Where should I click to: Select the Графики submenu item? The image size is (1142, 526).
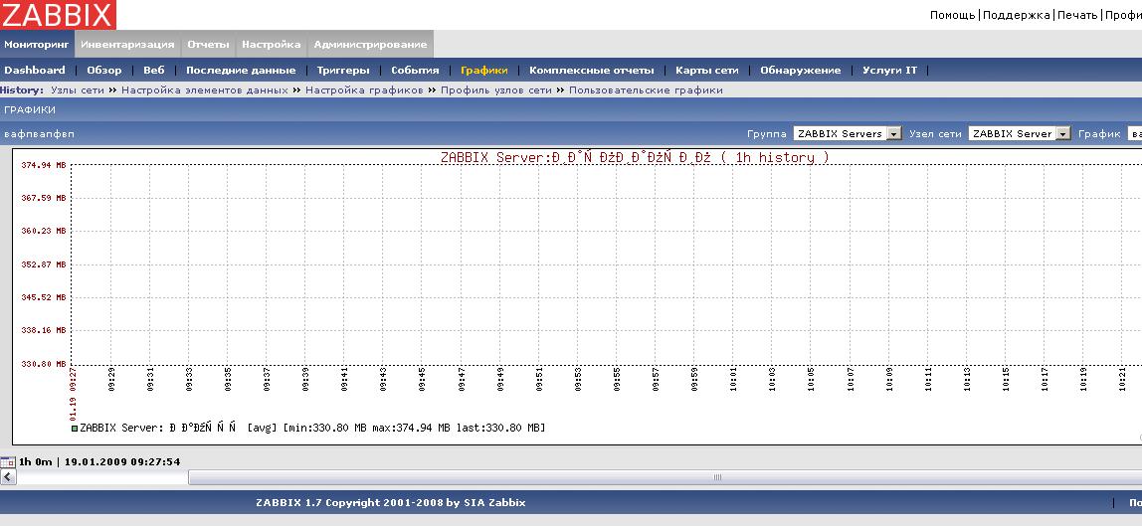pyautogui.click(x=484, y=71)
